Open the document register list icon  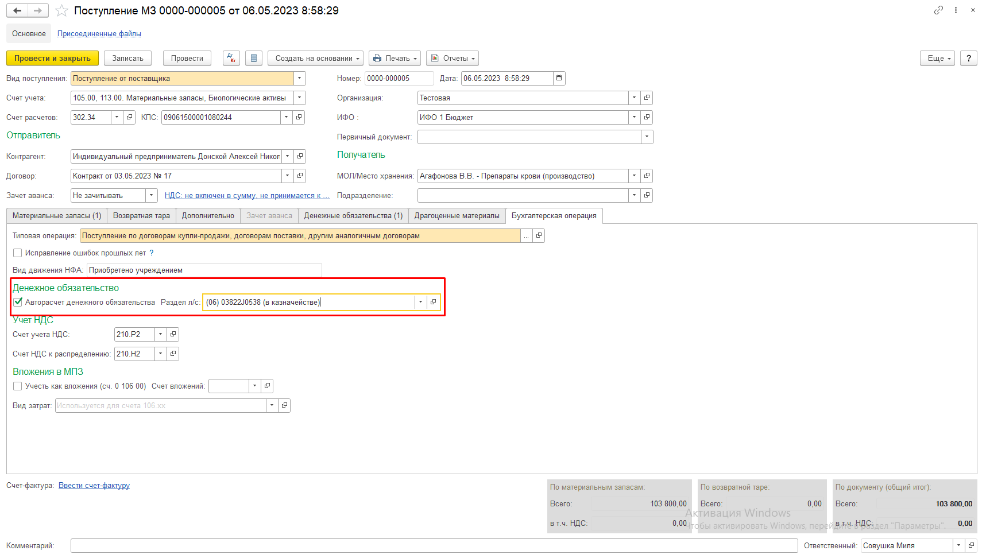coord(254,58)
